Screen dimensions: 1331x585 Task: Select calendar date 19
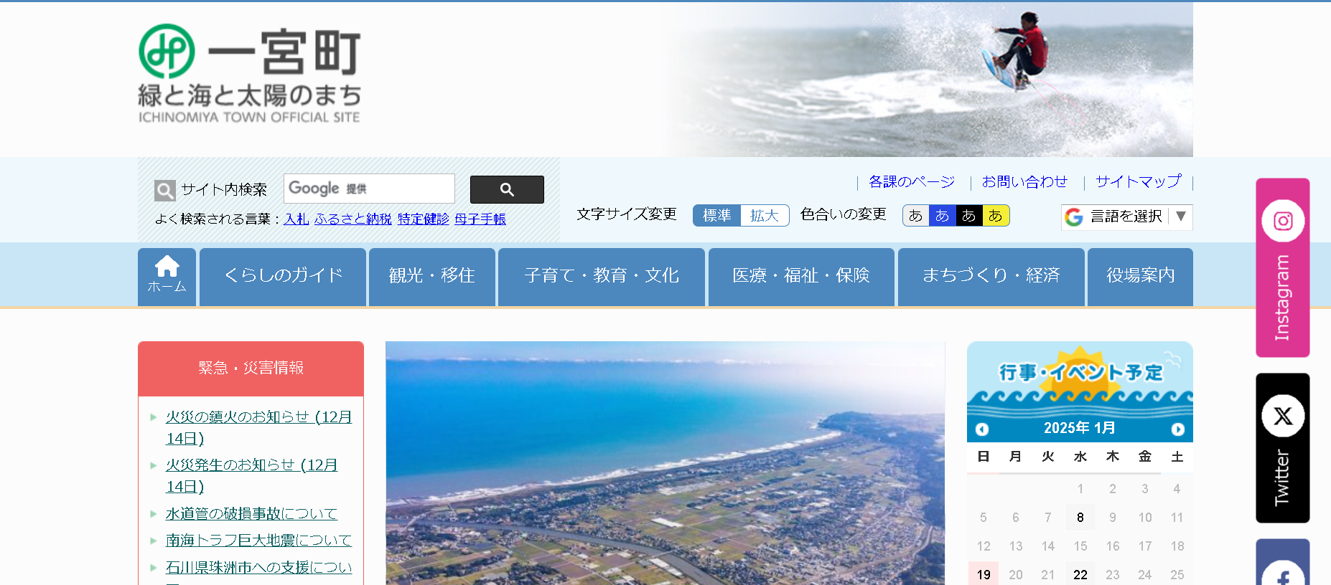pyautogui.click(x=984, y=575)
